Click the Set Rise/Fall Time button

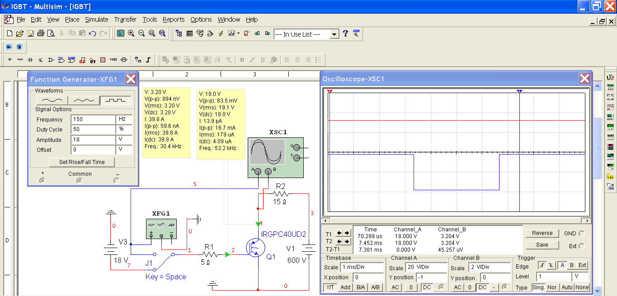coord(82,162)
